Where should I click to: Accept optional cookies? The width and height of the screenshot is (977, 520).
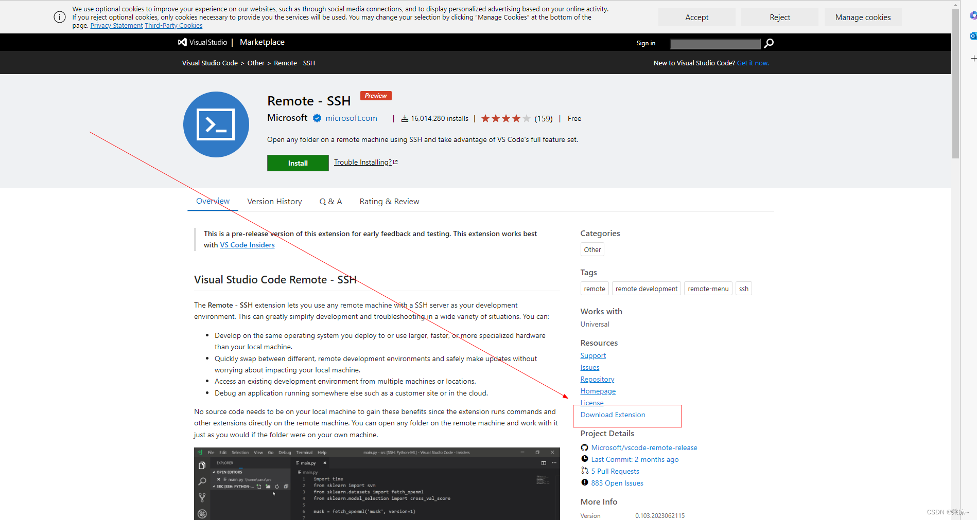point(696,17)
